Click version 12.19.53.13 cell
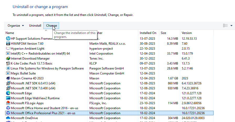235x122 pixels. coord(189,38)
